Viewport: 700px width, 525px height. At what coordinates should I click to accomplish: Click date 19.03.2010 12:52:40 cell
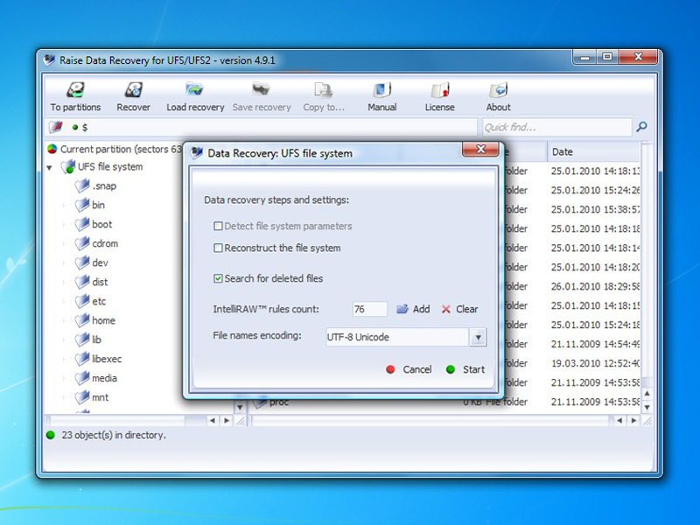pyautogui.click(x=595, y=363)
